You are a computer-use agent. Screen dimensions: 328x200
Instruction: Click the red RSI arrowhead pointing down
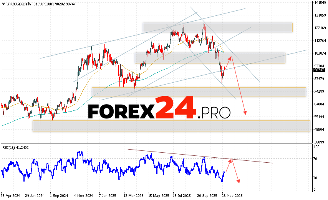[238, 181]
